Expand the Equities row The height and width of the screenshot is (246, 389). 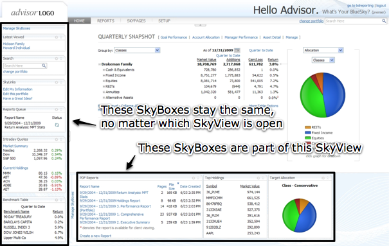[x=104, y=81]
